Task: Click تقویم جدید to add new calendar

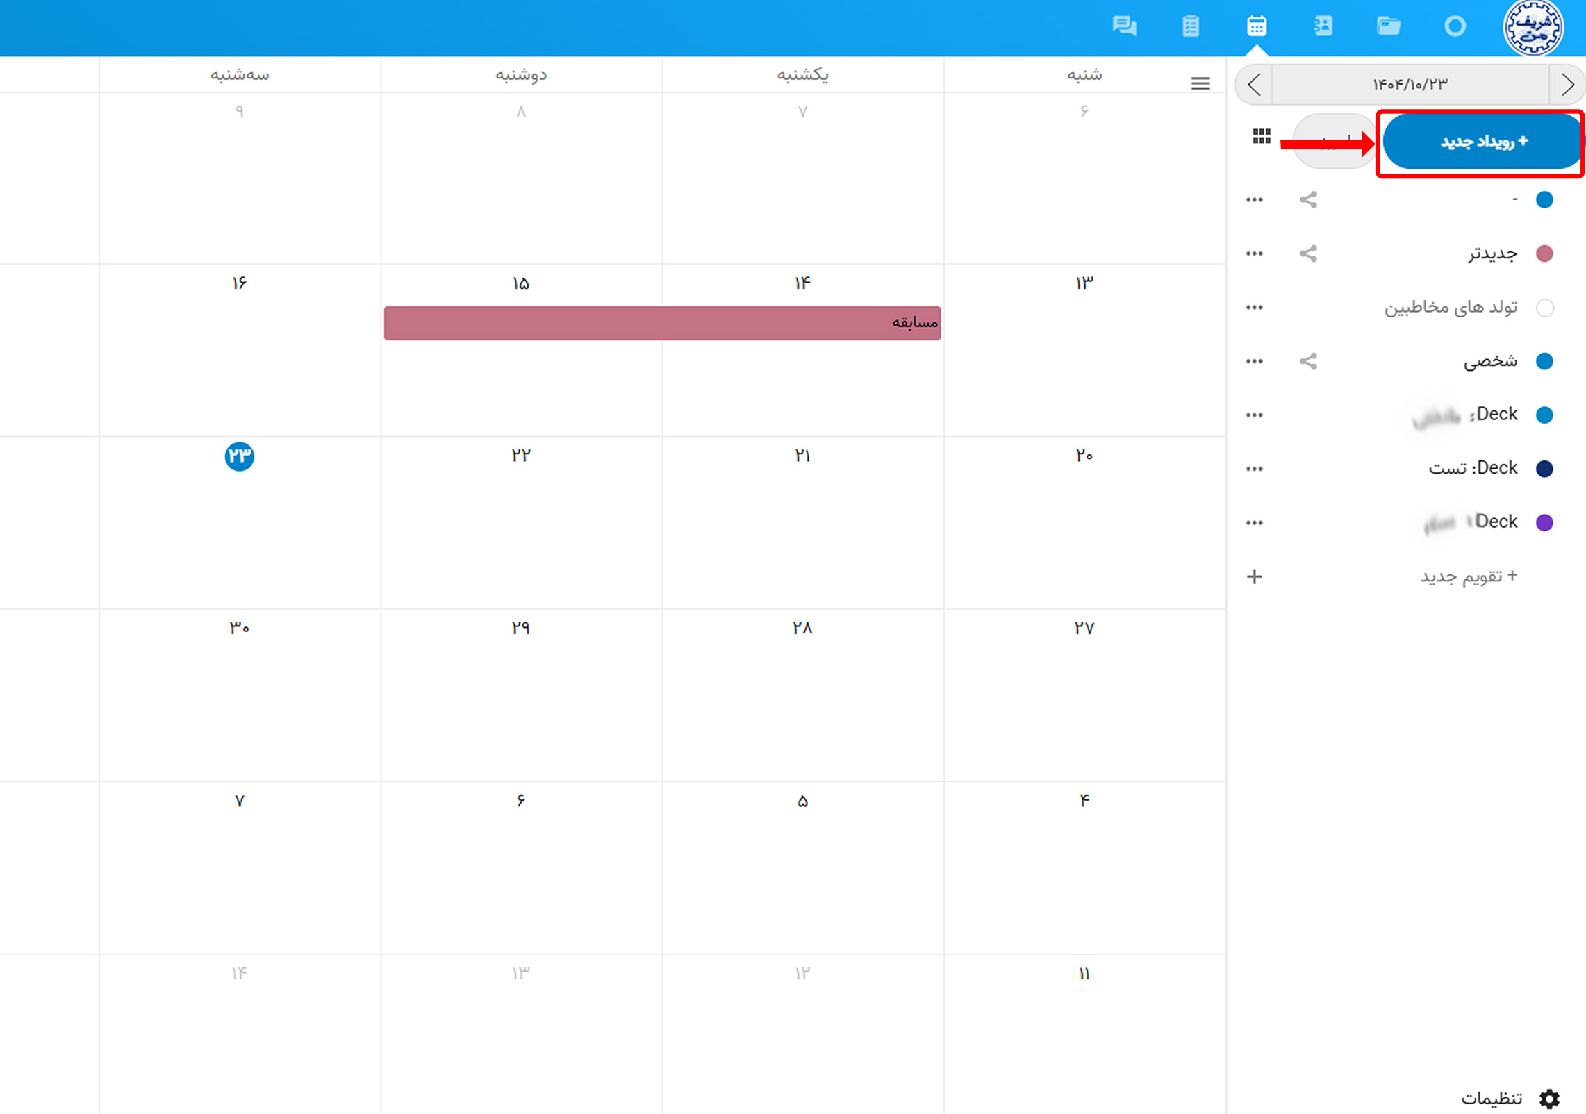Action: tap(1468, 576)
